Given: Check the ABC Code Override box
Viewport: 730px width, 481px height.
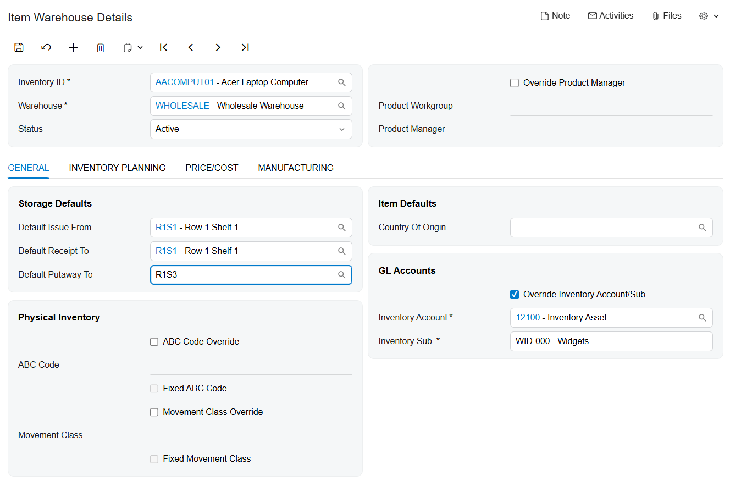Looking at the screenshot, I should coord(154,341).
